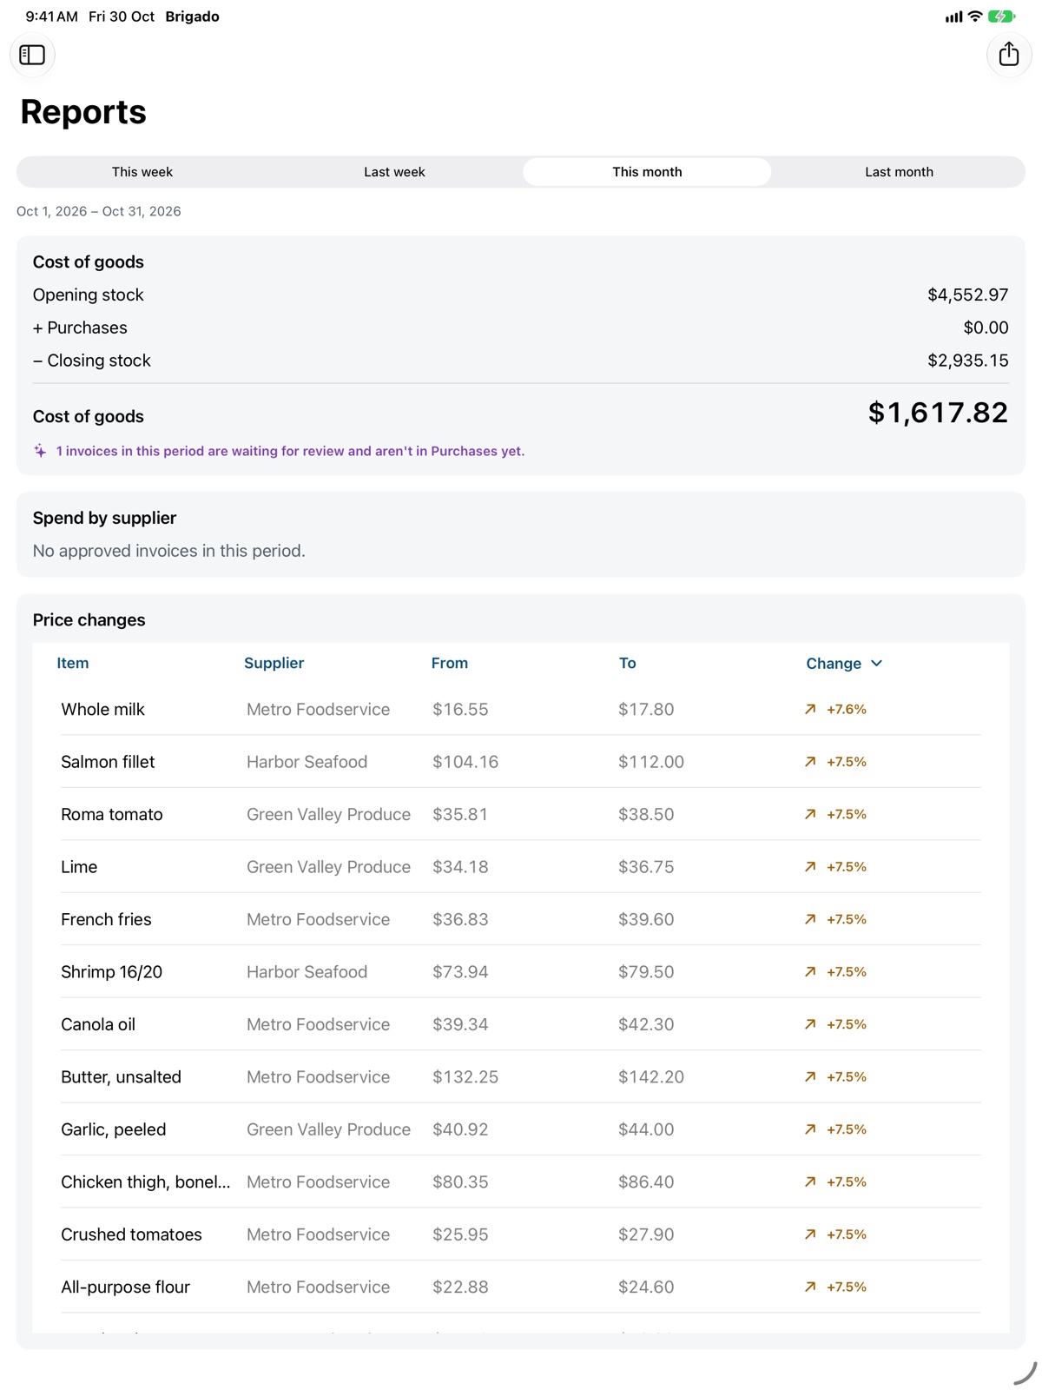Viewport: 1042px width, 1390px height.
Task: Click the $142.20 to price
Action: click(651, 1077)
